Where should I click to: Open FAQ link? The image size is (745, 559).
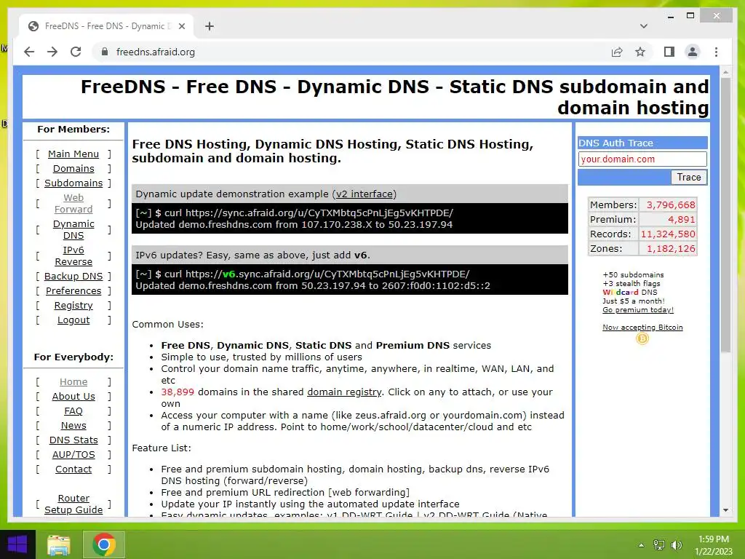73,411
